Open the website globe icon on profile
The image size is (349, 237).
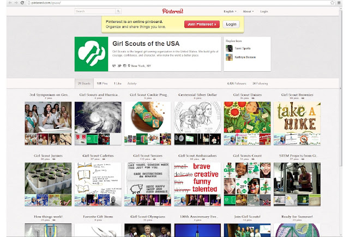click(x=114, y=66)
